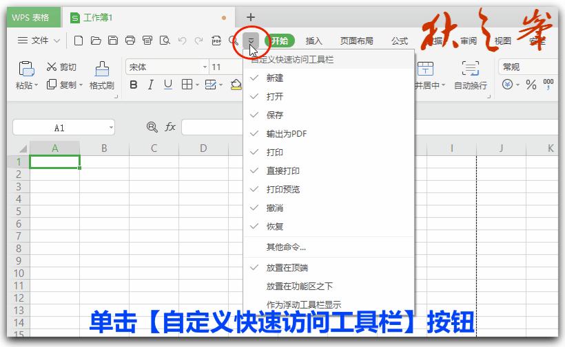Select row 5 header

(19, 211)
